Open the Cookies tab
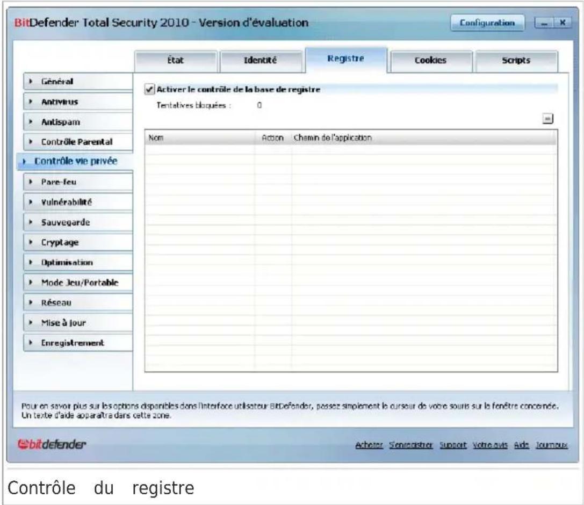 (x=430, y=61)
